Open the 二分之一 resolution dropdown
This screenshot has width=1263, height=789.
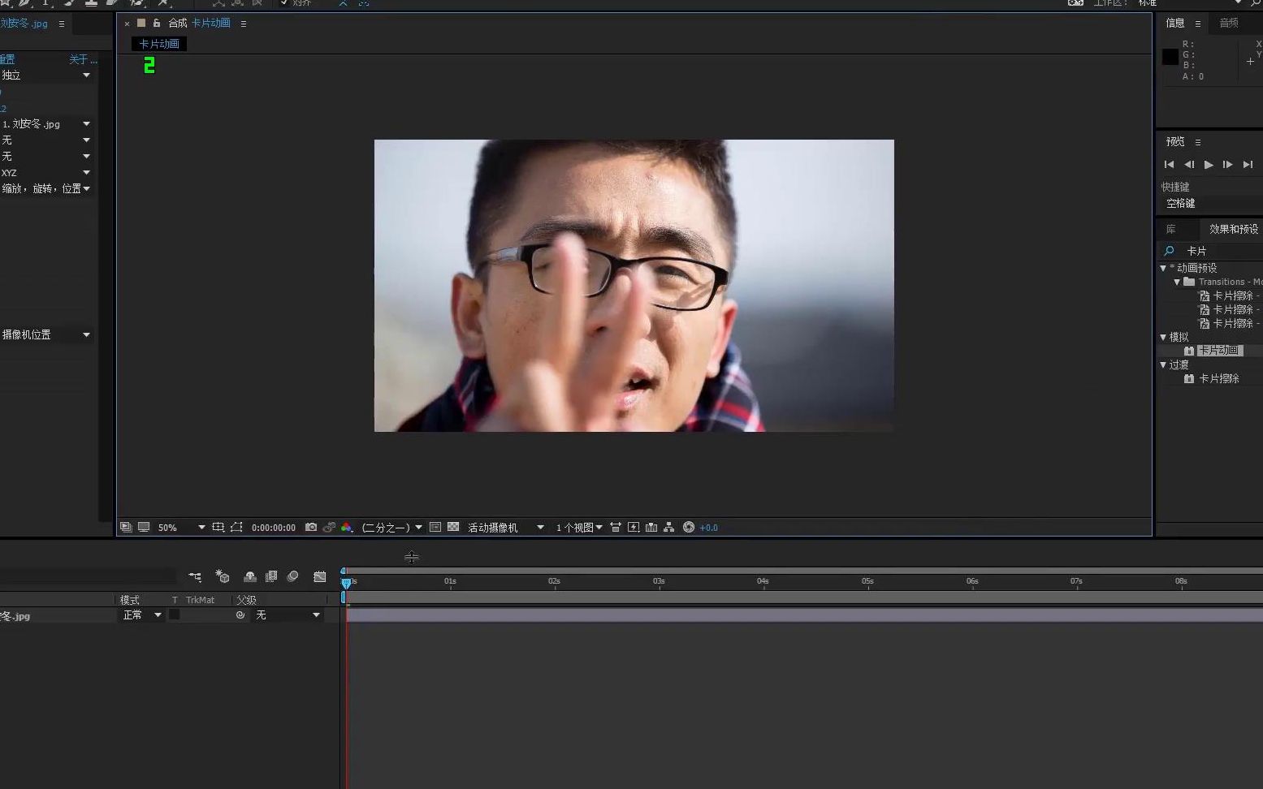click(x=388, y=527)
